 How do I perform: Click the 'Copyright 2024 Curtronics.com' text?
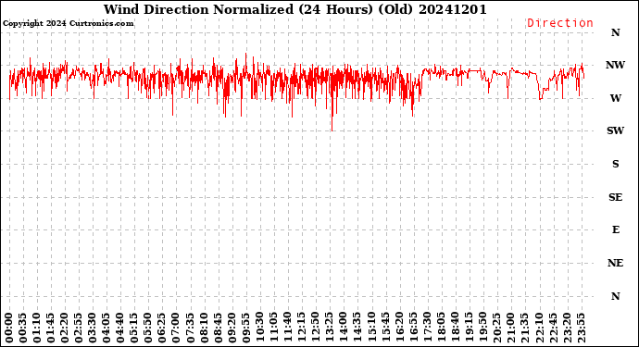68,23
